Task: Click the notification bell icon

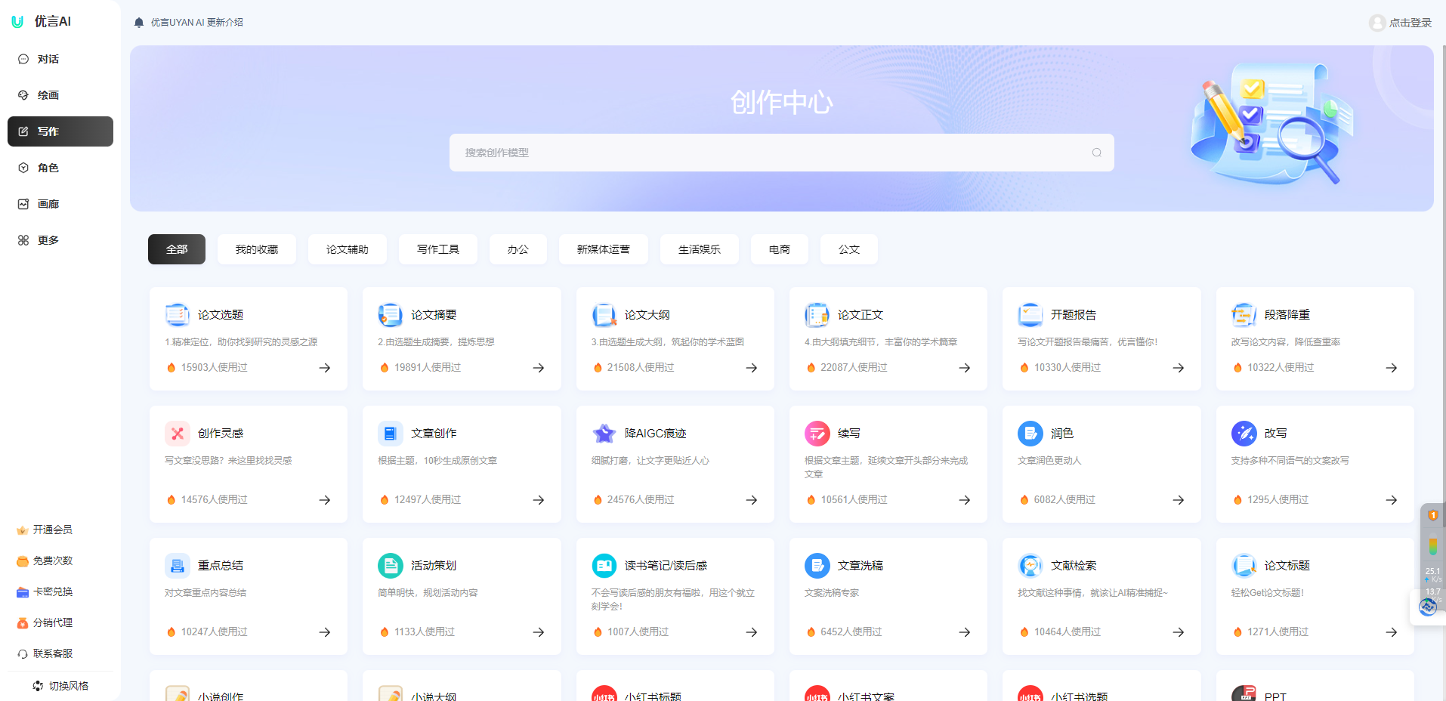Action: click(x=138, y=22)
